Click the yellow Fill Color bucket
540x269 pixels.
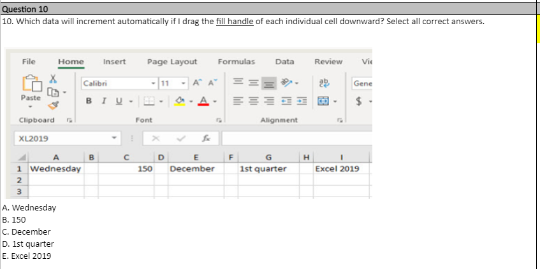coord(179,100)
